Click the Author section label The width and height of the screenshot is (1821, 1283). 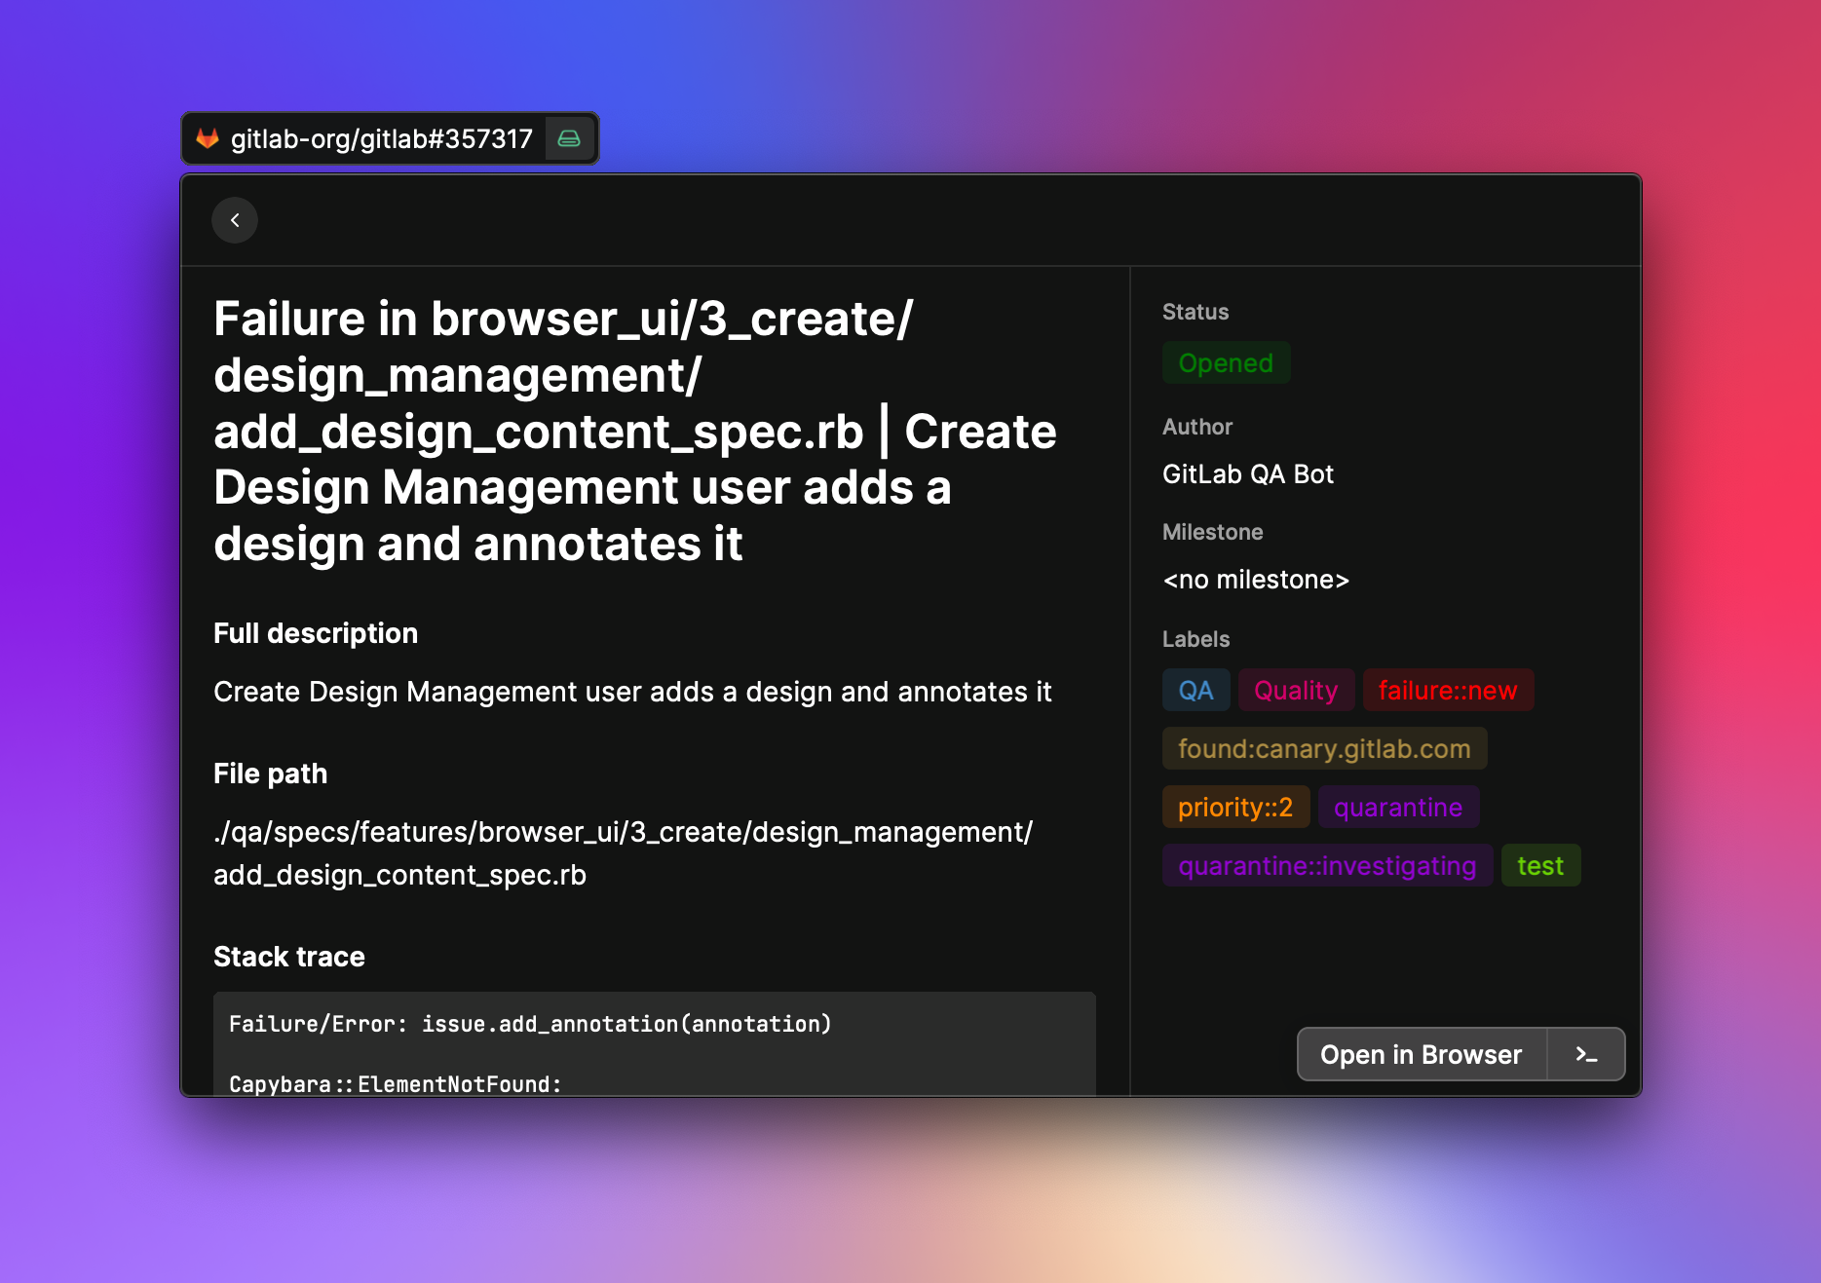1197,427
